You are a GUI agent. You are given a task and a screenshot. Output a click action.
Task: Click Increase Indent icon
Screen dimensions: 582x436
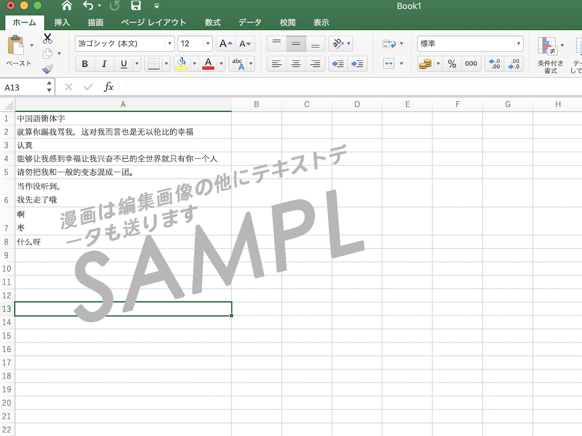[357, 64]
